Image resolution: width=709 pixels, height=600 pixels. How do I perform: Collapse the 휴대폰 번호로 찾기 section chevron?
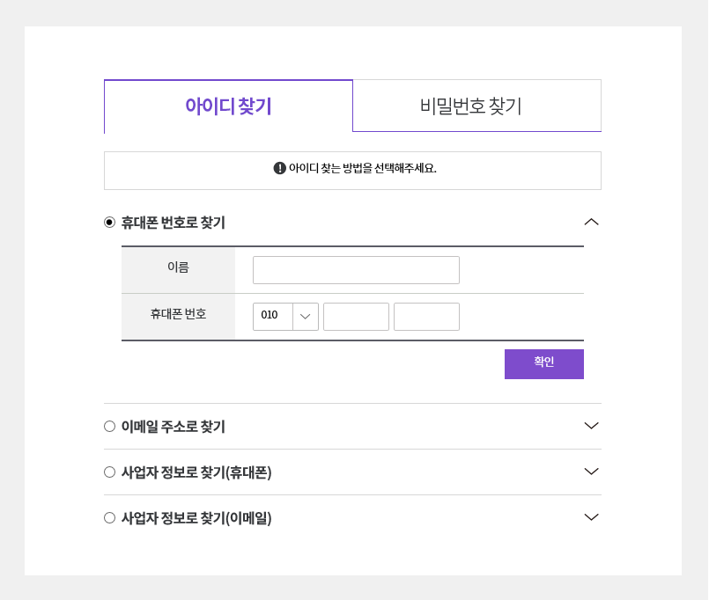[591, 222]
